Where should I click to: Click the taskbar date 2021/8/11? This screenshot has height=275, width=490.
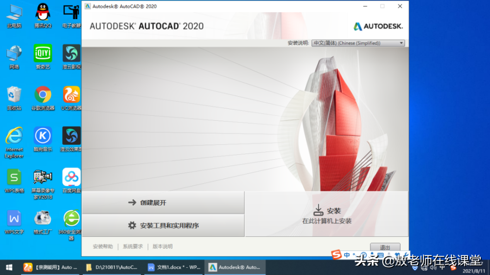click(x=474, y=271)
